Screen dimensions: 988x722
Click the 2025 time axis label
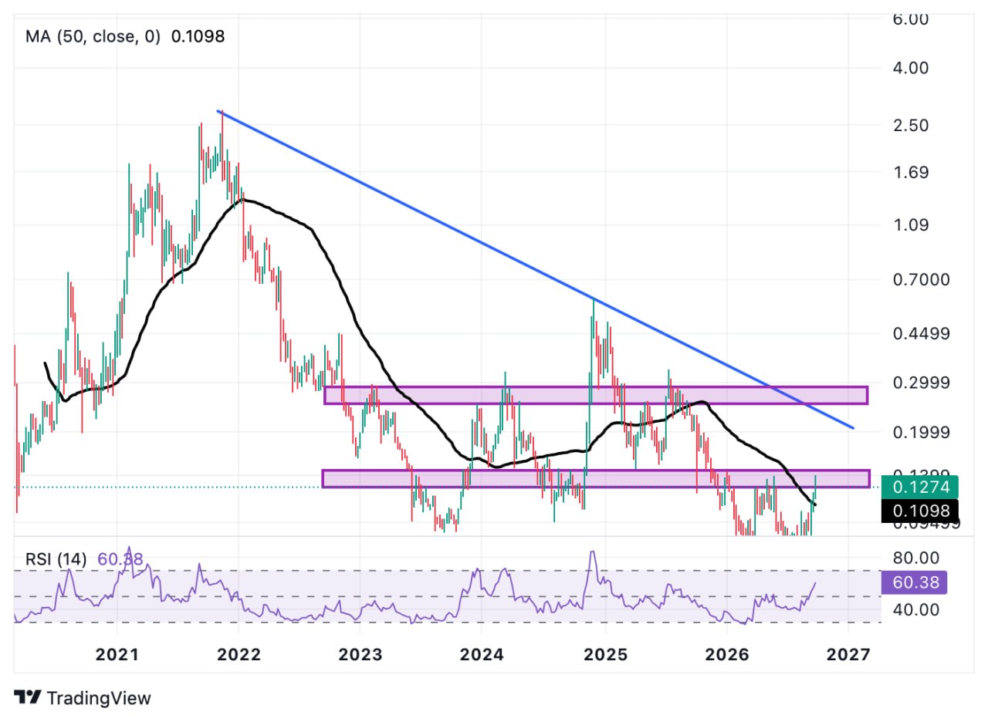click(605, 655)
